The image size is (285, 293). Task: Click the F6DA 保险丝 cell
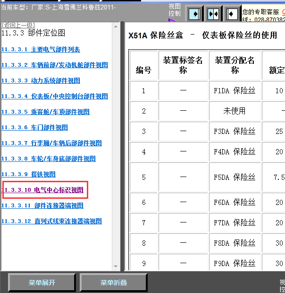click(x=235, y=203)
